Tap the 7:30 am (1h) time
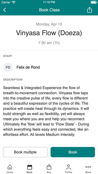The width and height of the screenshot is (98, 174). pyautogui.click(x=49, y=43)
